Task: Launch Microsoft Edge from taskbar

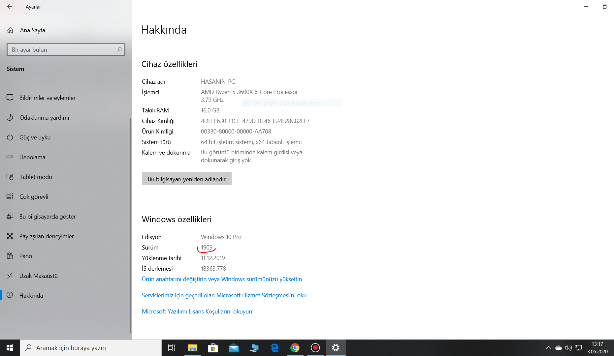Action: coord(275,348)
